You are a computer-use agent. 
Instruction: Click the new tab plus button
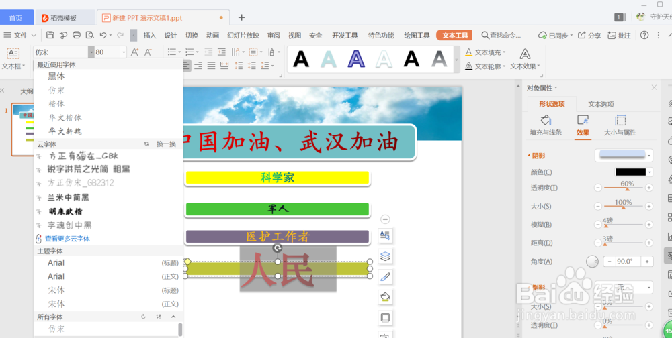[x=241, y=17]
